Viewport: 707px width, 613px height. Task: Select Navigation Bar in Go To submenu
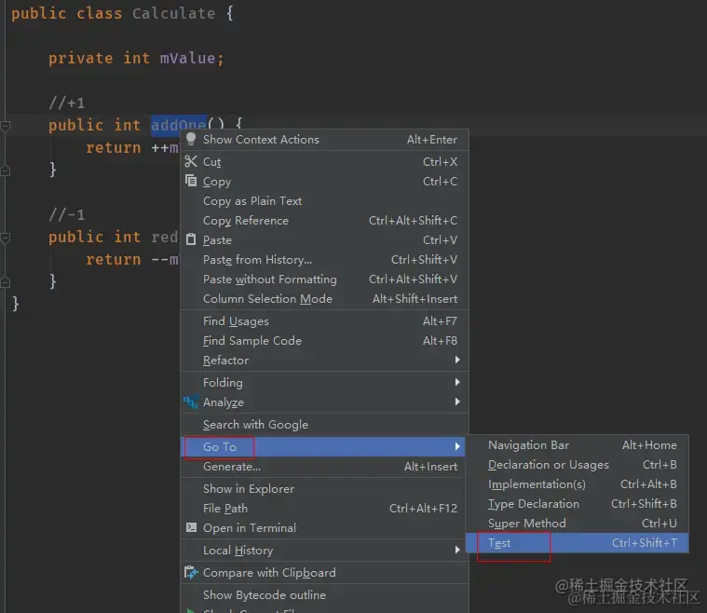(x=578, y=445)
